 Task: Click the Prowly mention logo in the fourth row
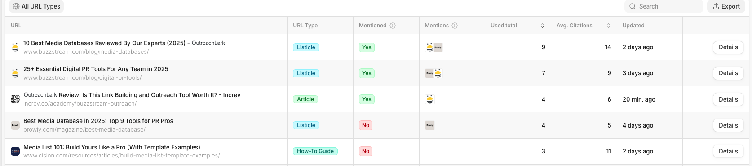430,125
